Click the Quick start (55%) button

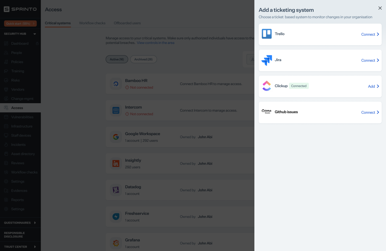tap(20, 24)
